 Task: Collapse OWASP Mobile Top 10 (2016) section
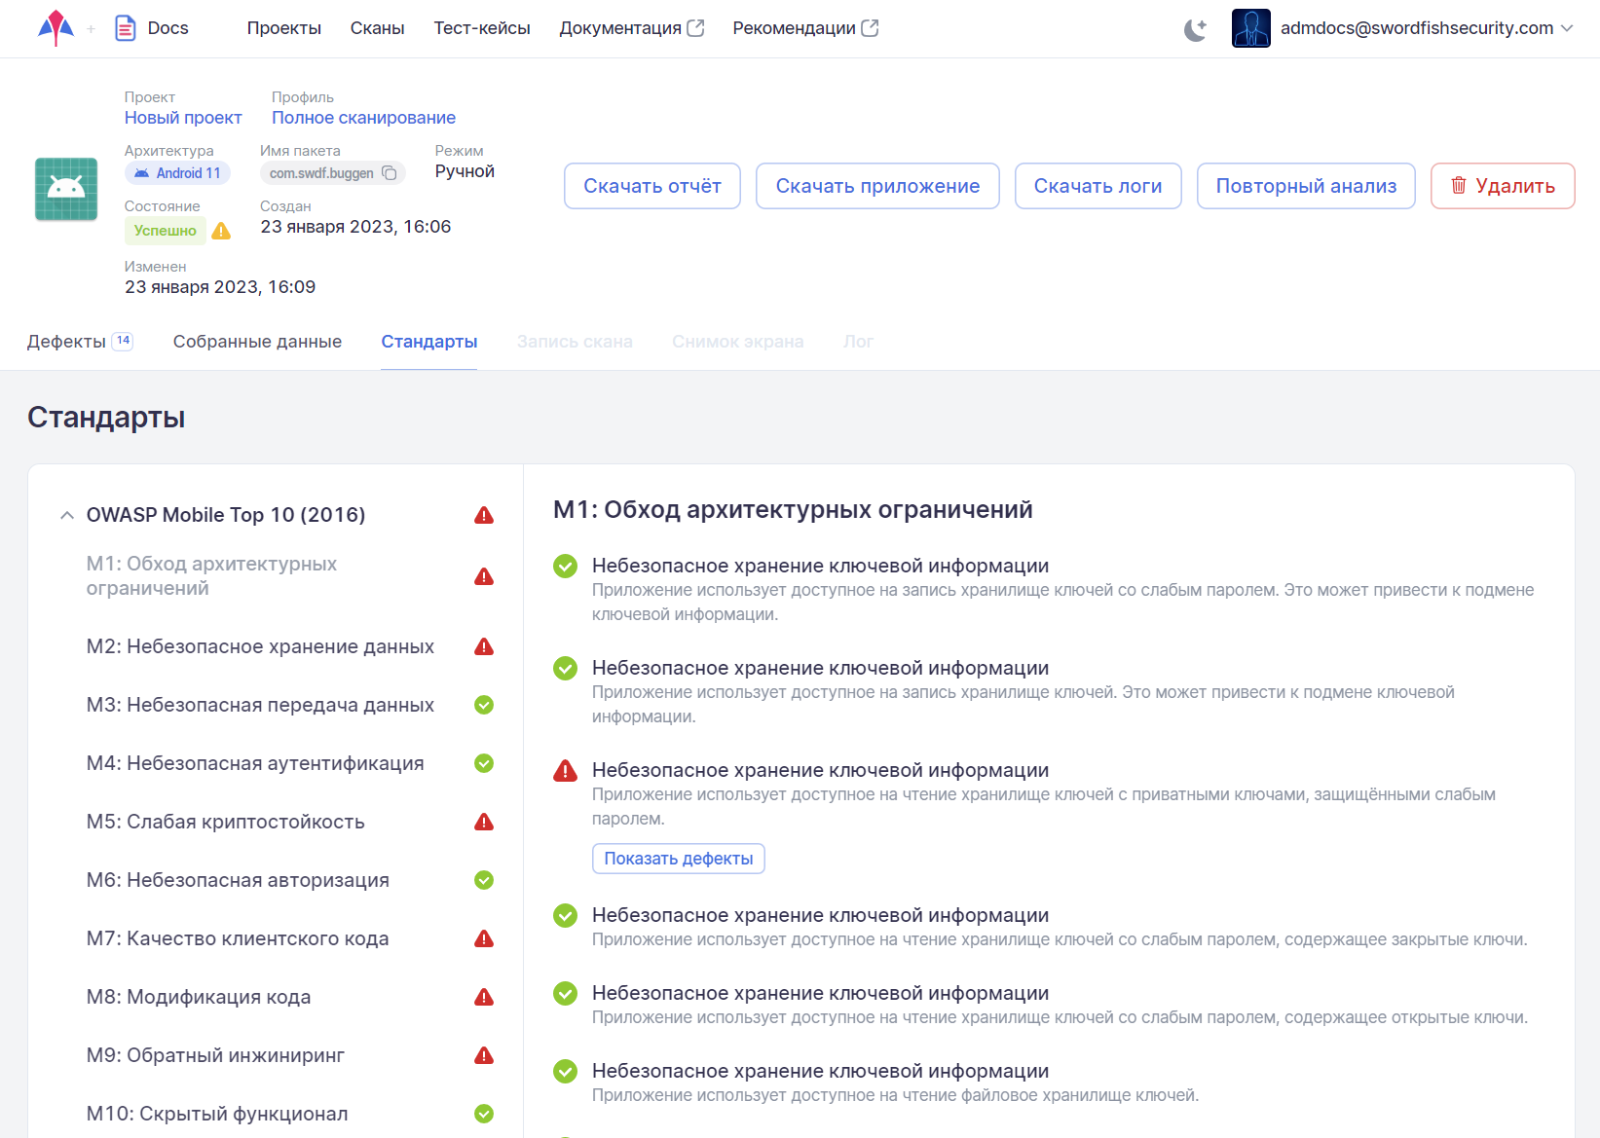(x=67, y=515)
